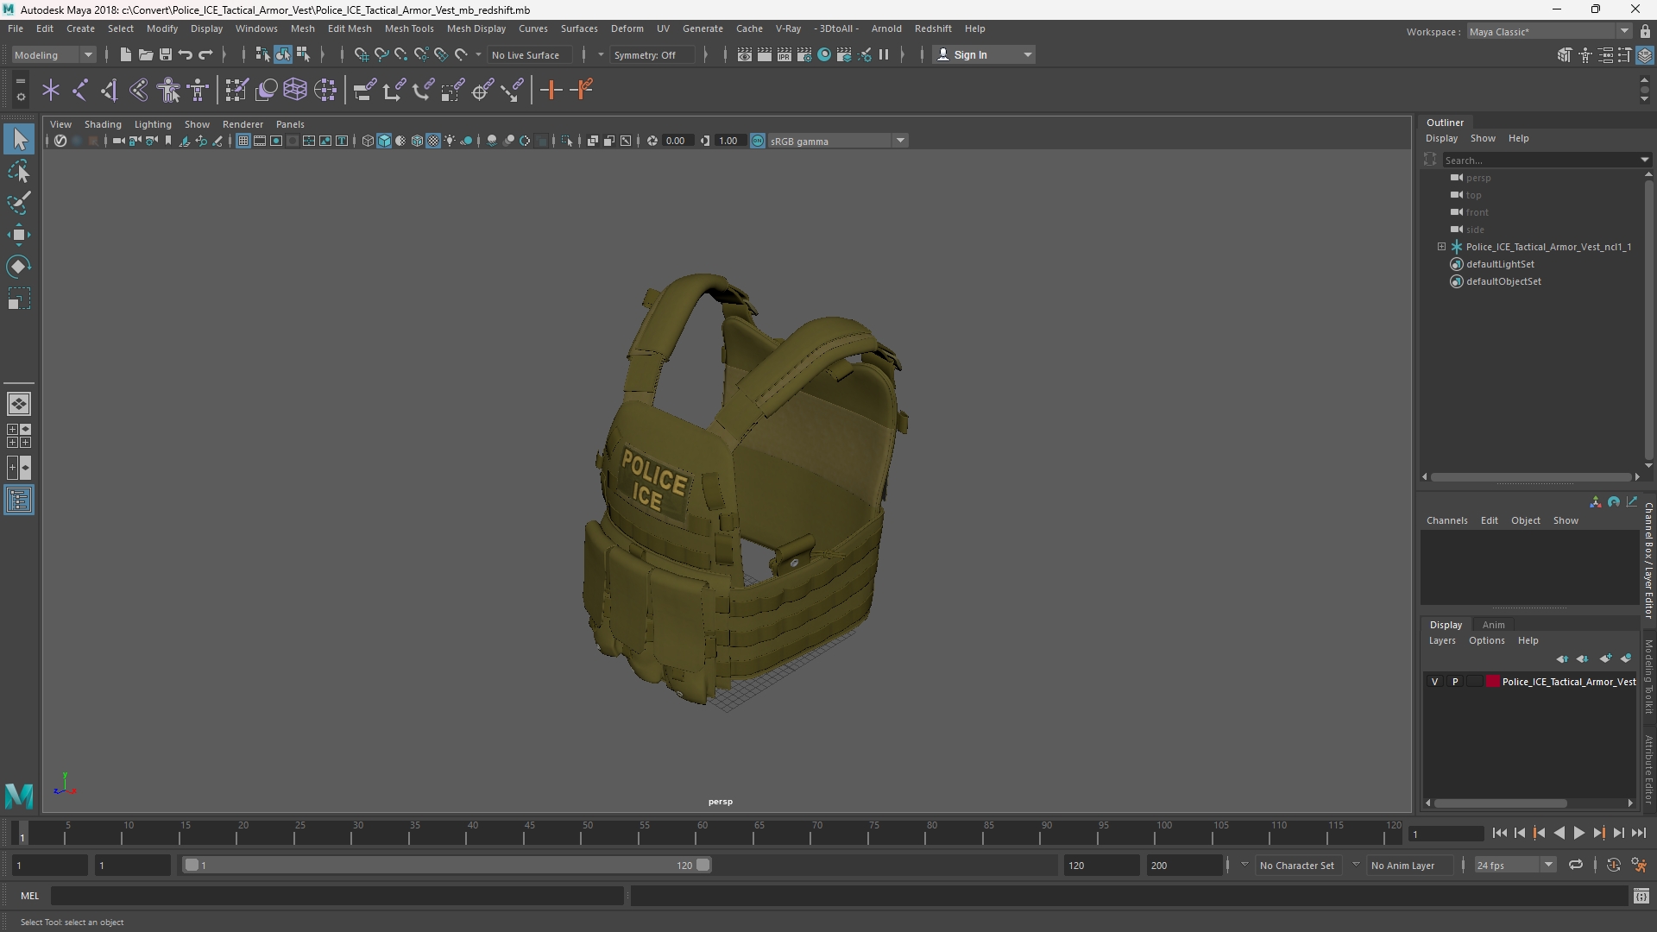The width and height of the screenshot is (1657, 932).
Task: Toggle wireframe shading in panel toolbar
Action: point(368,141)
